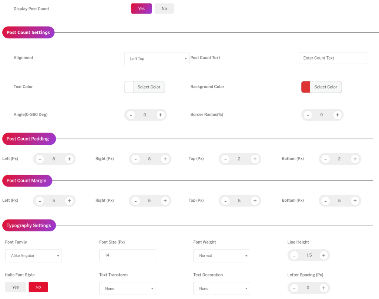
Task: Expand the Font Weight dropdown
Action: click(222, 256)
